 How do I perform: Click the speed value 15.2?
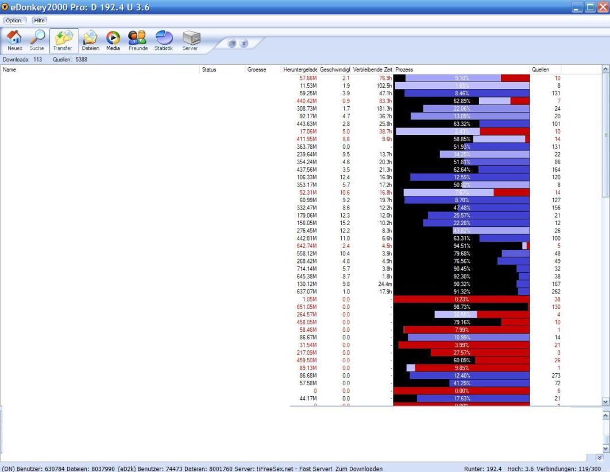tap(345, 223)
